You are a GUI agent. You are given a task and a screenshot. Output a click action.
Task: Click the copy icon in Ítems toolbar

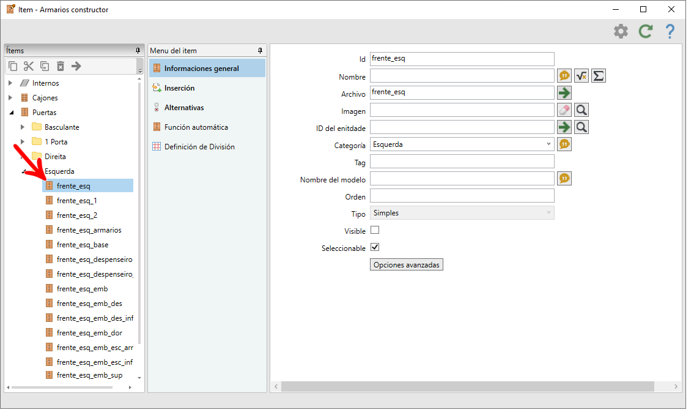click(13, 67)
